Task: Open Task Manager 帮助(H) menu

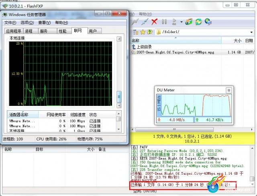Action: pyautogui.click(x=61, y=23)
